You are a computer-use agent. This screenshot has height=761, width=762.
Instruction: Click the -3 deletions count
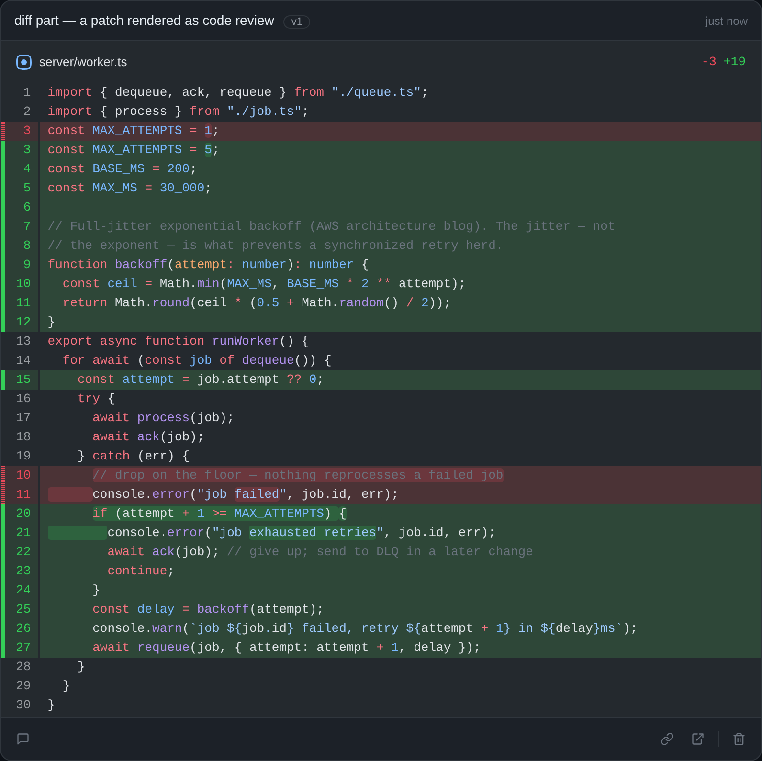(709, 61)
